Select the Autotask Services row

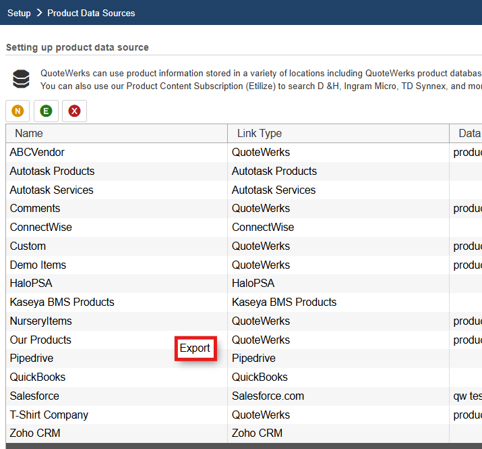point(51,190)
